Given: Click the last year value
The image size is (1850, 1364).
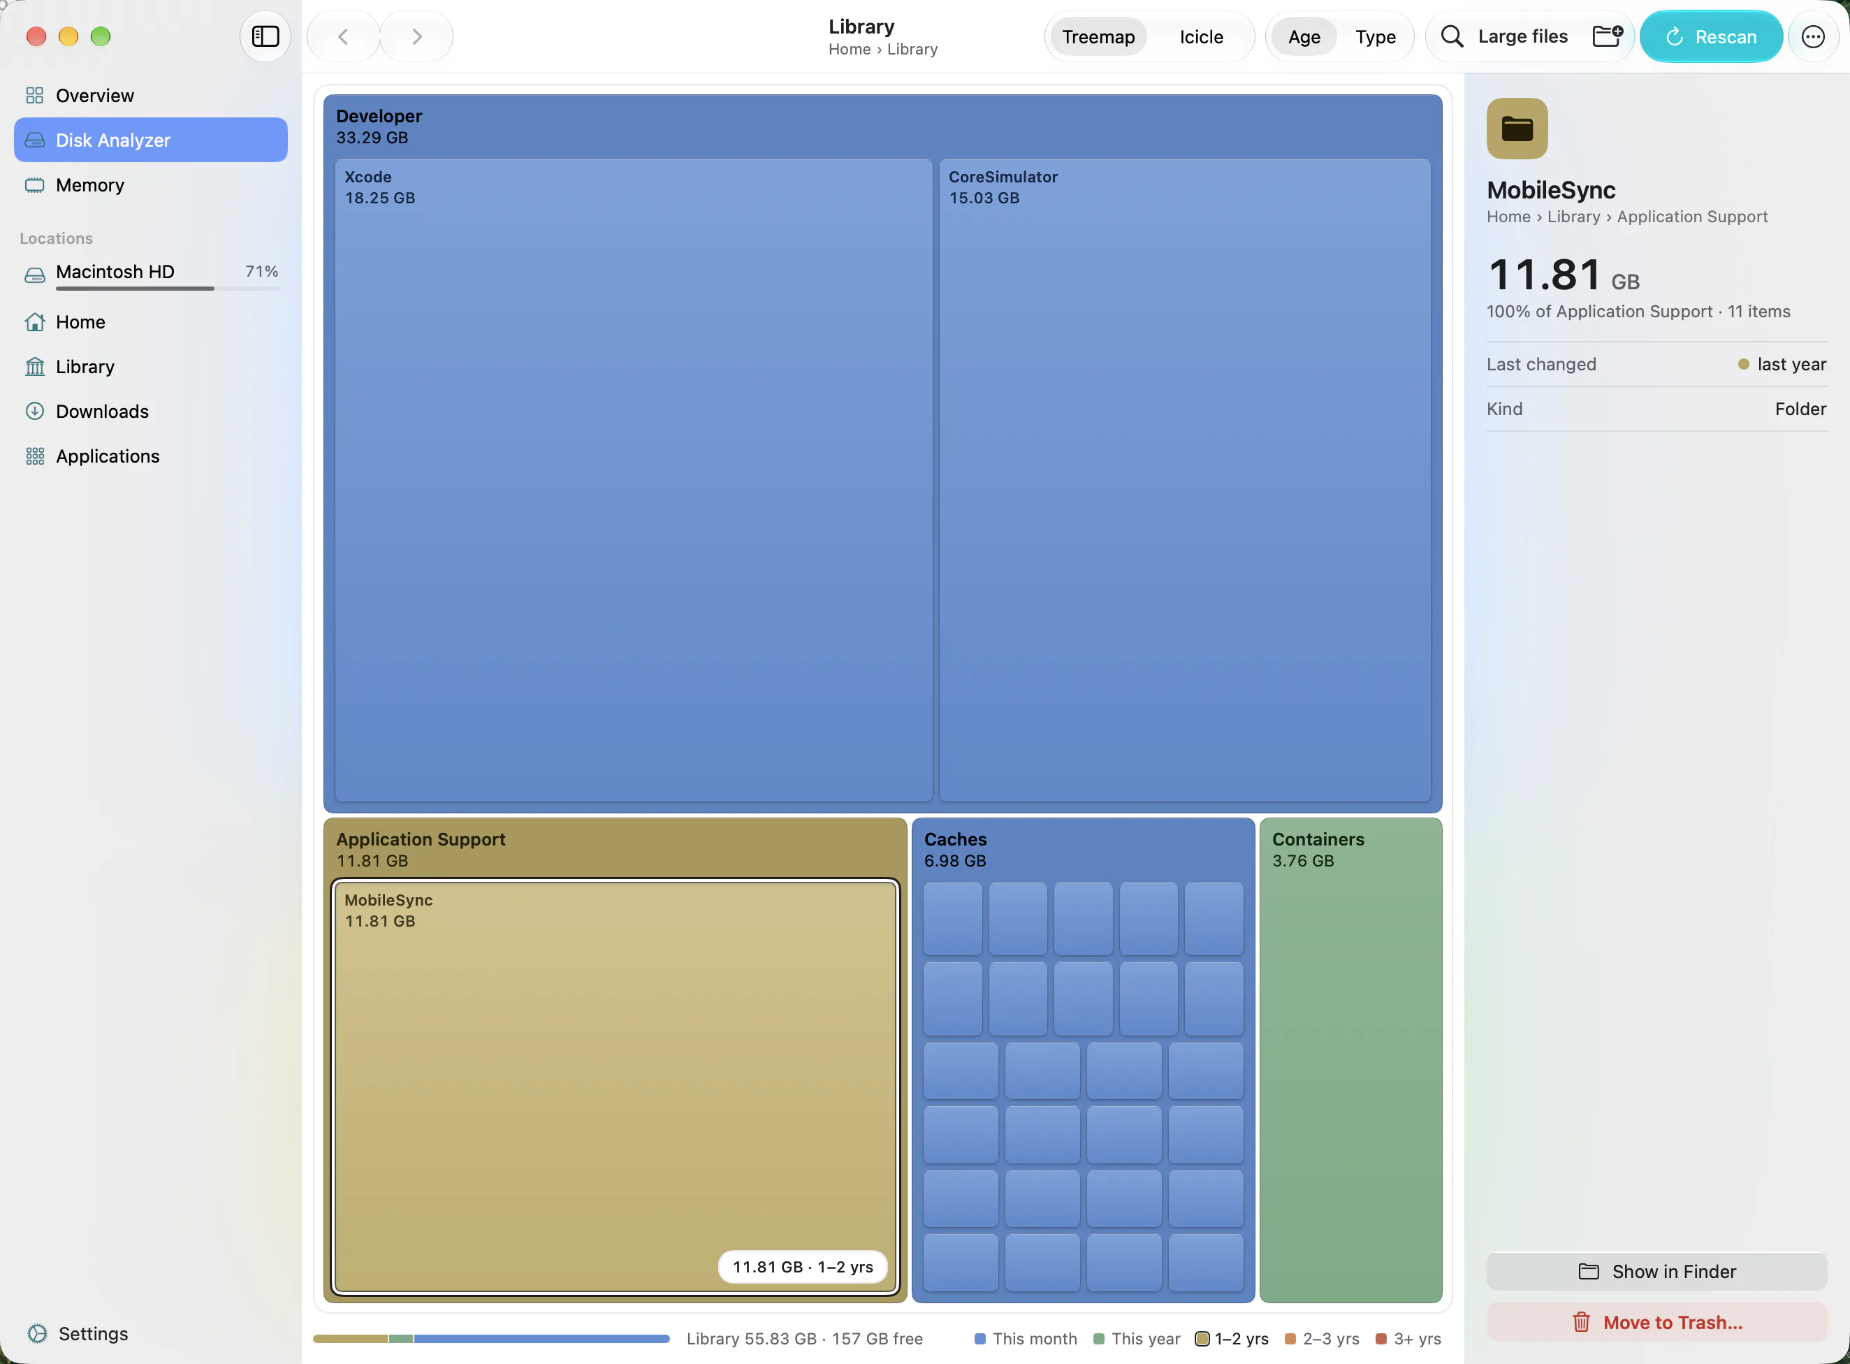Looking at the screenshot, I should click(1791, 364).
